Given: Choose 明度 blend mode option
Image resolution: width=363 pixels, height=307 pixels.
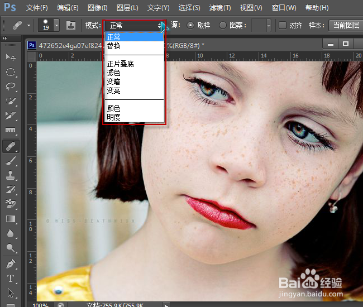Looking at the screenshot, I should [x=134, y=117].
